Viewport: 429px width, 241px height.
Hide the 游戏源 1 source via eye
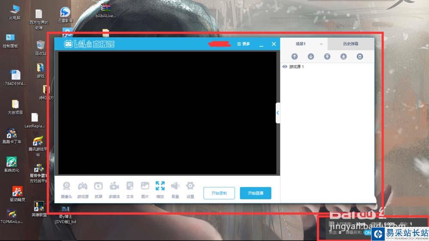[285, 66]
